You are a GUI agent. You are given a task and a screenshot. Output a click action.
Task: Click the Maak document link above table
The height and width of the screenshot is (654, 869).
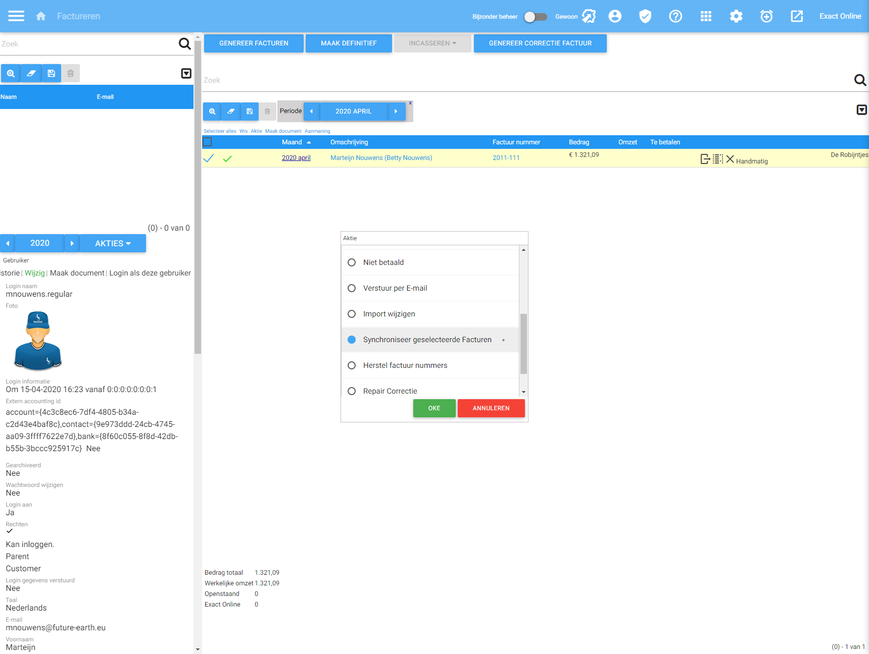pos(283,131)
